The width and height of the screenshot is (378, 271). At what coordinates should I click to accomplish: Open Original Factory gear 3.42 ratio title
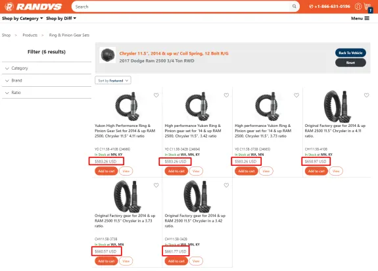tap(195, 221)
